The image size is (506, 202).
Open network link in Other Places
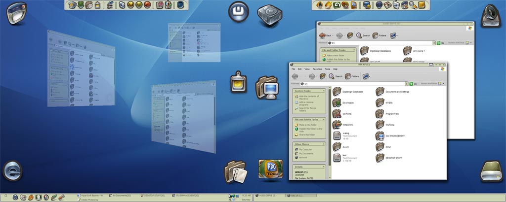click(301, 157)
